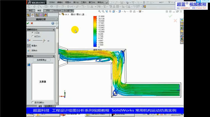Click the FloXpress wizard icon on toolbar
The width and height of the screenshot is (210, 117).
[x=144, y=6]
